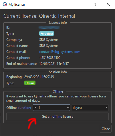The width and height of the screenshot is (115, 136).
Task: Click the Current license: Qinertia Internal heading
Action: click(x=39, y=16)
